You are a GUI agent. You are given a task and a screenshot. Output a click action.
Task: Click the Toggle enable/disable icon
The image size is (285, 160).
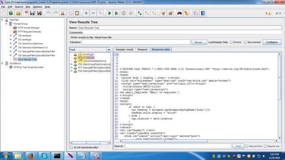click(100, 13)
